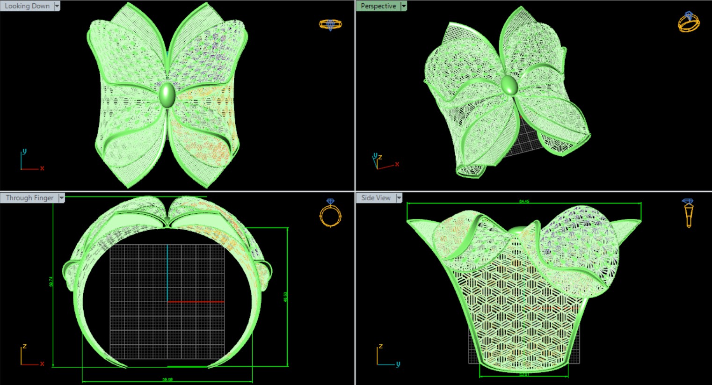
Task: Click the side-profile ring icon in Side View viewport
Action: [x=688, y=213]
